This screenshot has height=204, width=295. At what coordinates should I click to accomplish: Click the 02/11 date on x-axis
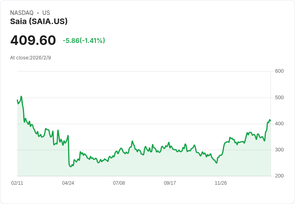click(x=17, y=183)
